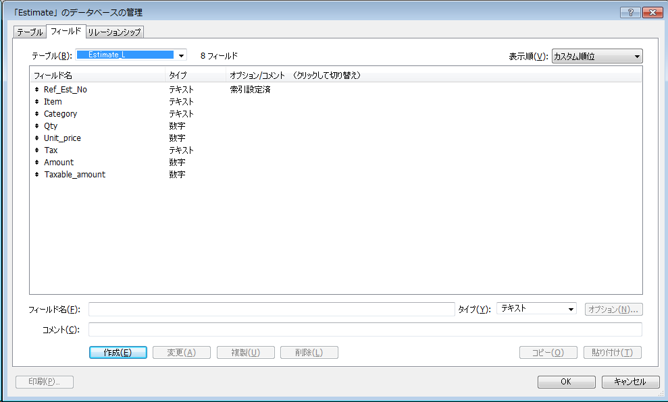This screenshot has height=402, width=668.
Task: Click キャンセル to discard changes
Action: (630, 381)
